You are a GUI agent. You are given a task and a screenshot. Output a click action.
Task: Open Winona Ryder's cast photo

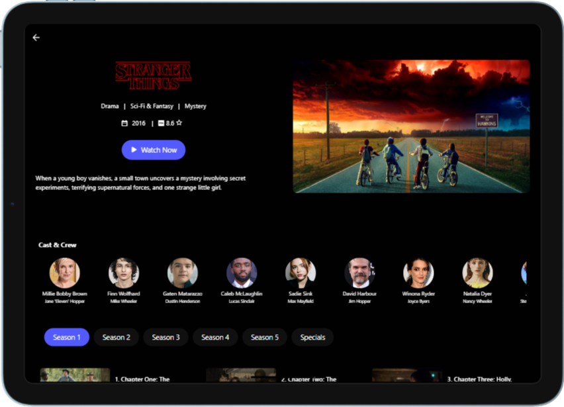click(x=418, y=273)
